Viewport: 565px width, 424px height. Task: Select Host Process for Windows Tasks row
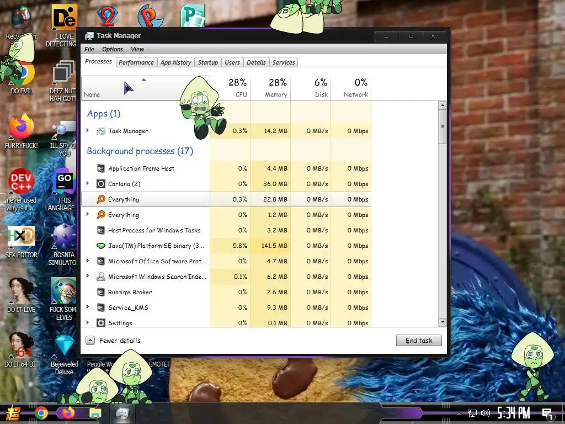pos(226,230)
